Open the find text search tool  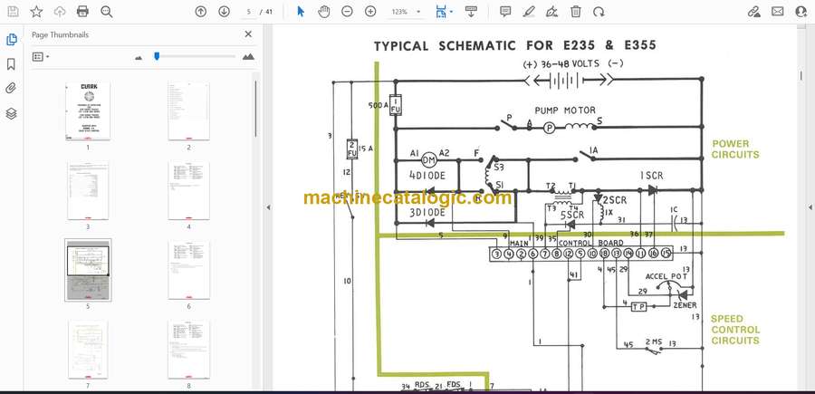point(107,12)
